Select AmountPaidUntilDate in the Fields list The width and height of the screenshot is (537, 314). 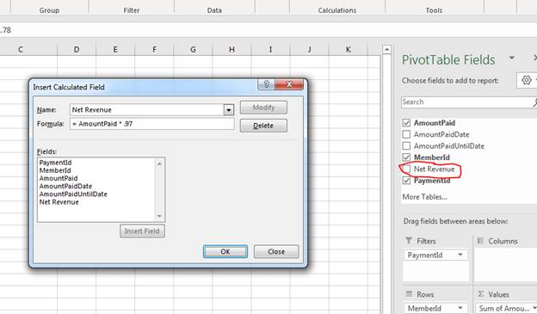[73, 194]
